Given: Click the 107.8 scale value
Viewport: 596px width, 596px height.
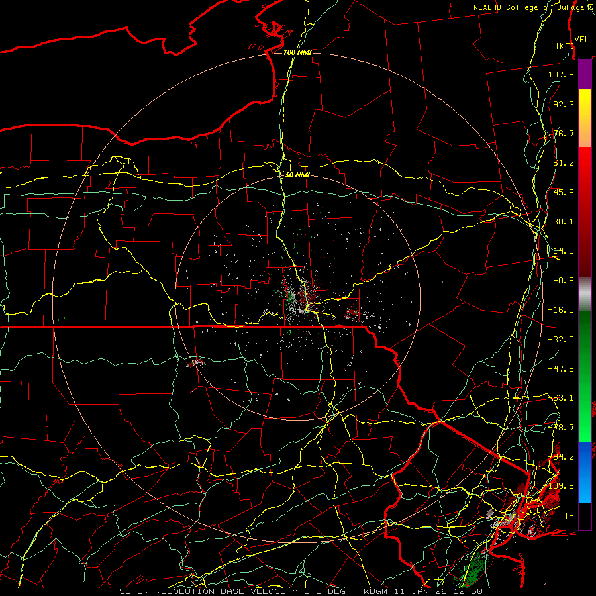Looking at the screenshot, I should coord(561,74).
